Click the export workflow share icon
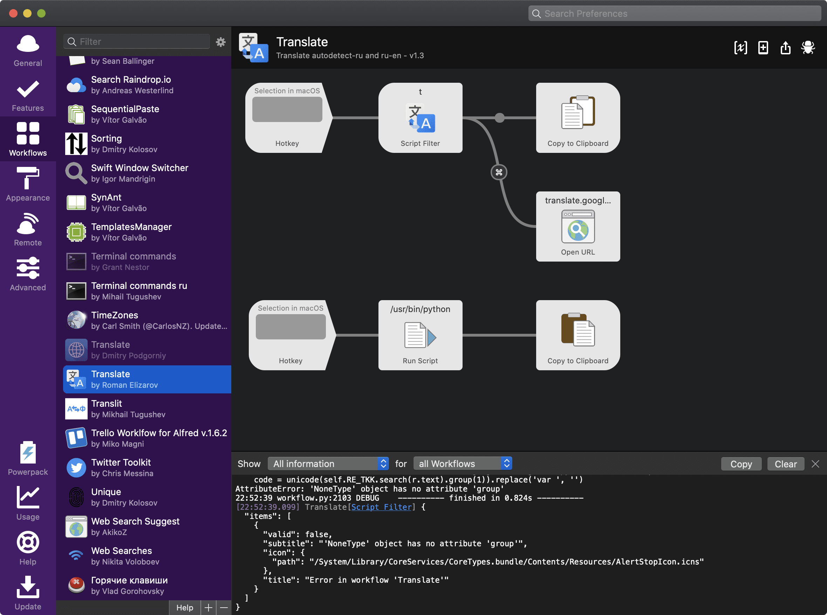827x615 pixels. (785, 48)
